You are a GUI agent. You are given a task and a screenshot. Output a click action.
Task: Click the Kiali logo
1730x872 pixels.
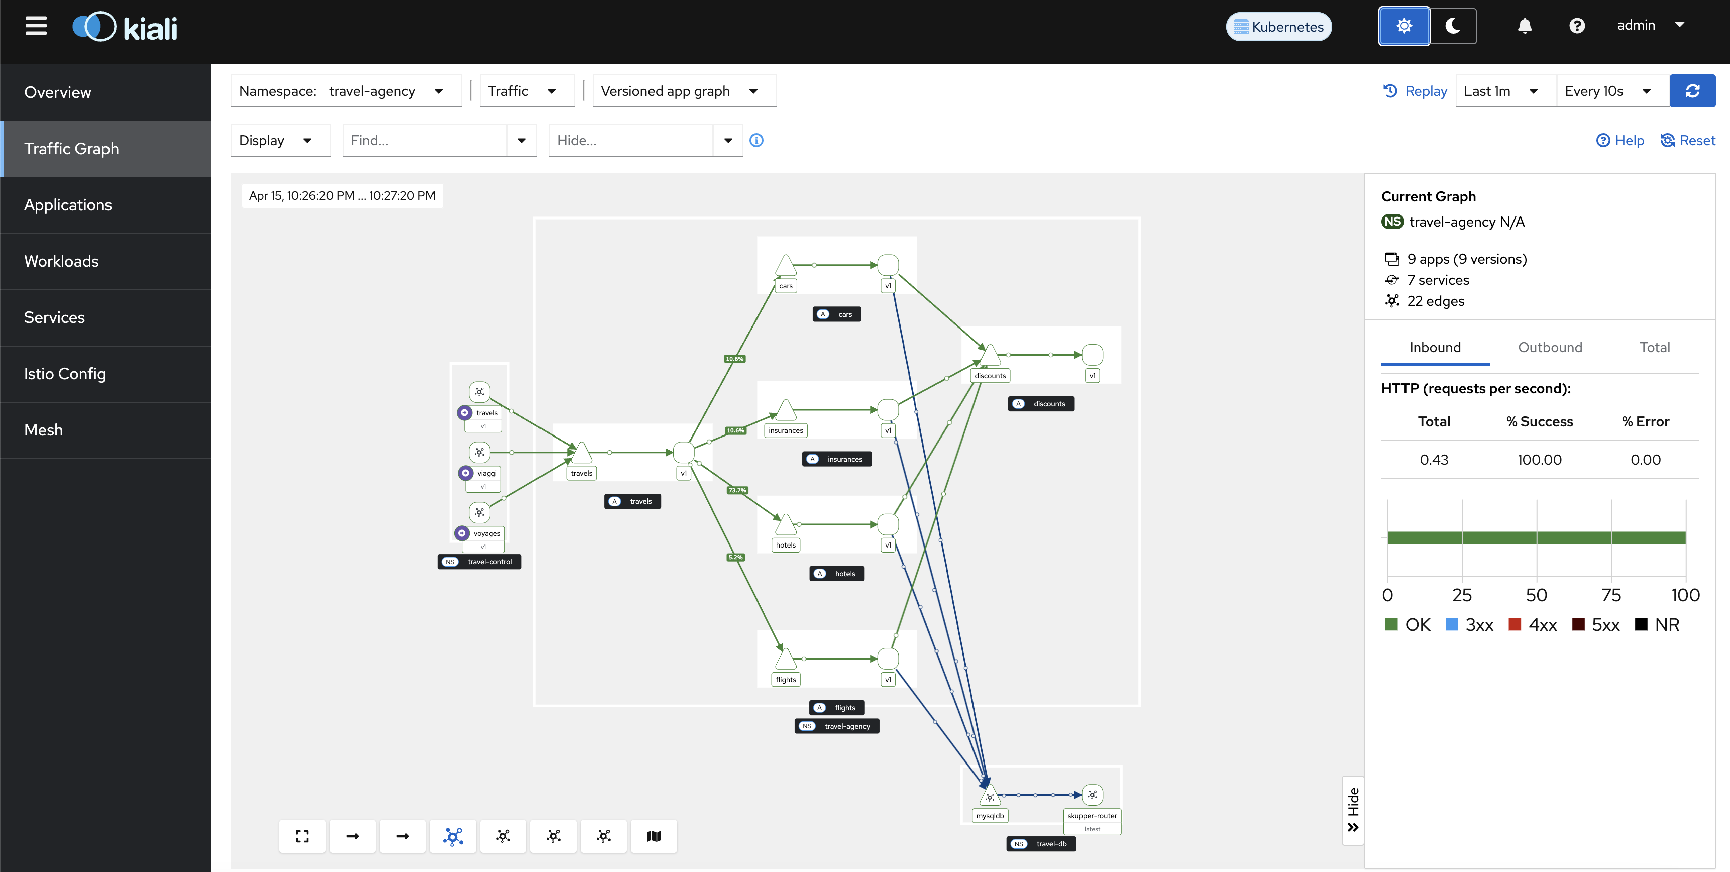(x=125, y=28)
